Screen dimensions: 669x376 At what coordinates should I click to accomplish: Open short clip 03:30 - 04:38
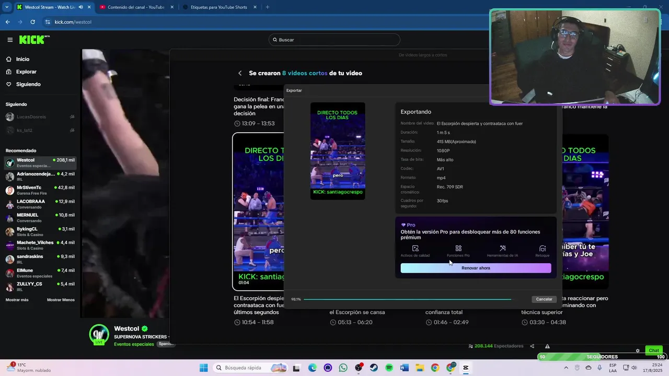(544, 322)
